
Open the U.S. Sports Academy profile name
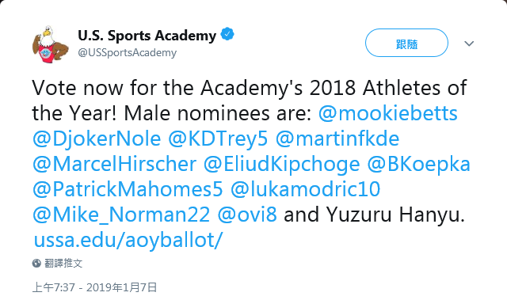pos(147,35)
